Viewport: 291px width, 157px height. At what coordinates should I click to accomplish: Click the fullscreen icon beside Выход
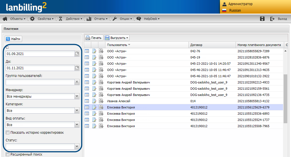coord(262,19)
